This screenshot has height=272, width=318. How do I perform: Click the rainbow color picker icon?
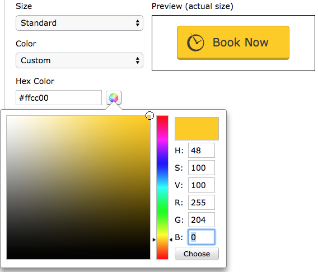point(114,98)
